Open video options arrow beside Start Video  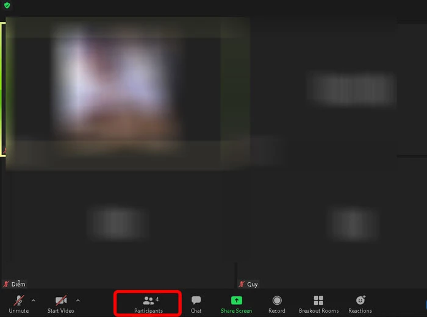(x=78, y=301)
